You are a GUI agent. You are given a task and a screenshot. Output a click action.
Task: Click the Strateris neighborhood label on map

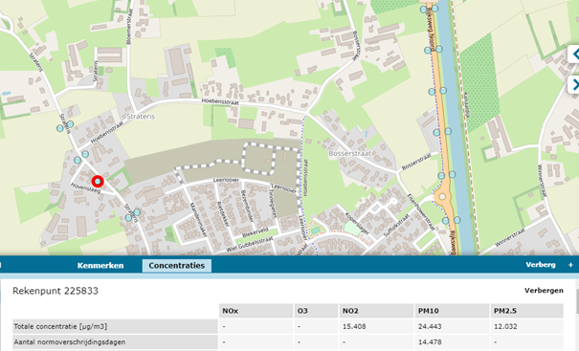click(x=141, y=117)
